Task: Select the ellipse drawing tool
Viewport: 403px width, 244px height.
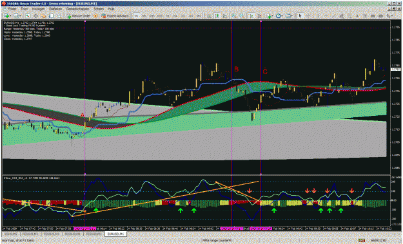Action: click(380, 16)
